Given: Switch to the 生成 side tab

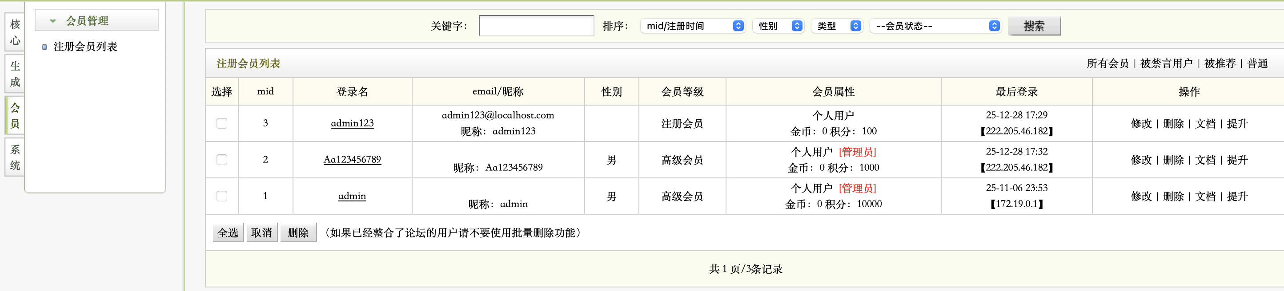Looking at the screenshot, I should tap(15, 74).
